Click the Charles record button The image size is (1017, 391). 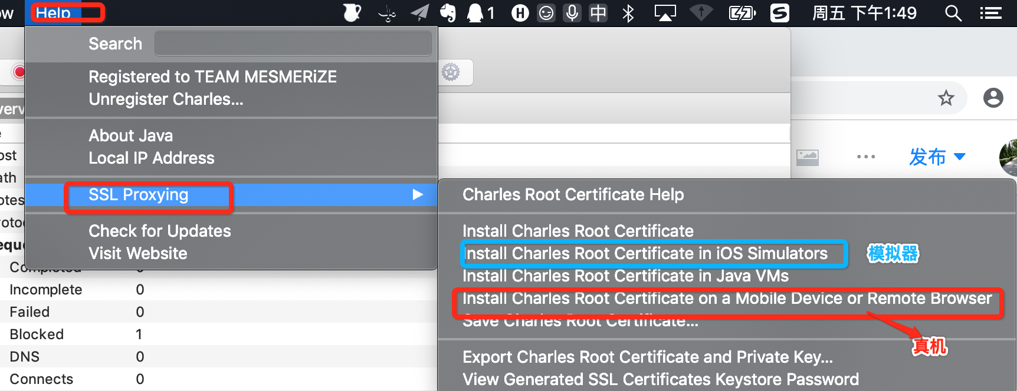pos(19,72)
